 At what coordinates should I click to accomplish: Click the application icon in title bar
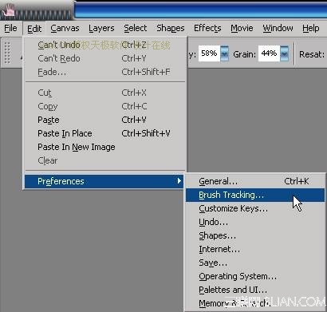pyautogui.click(x=9, y=10)
